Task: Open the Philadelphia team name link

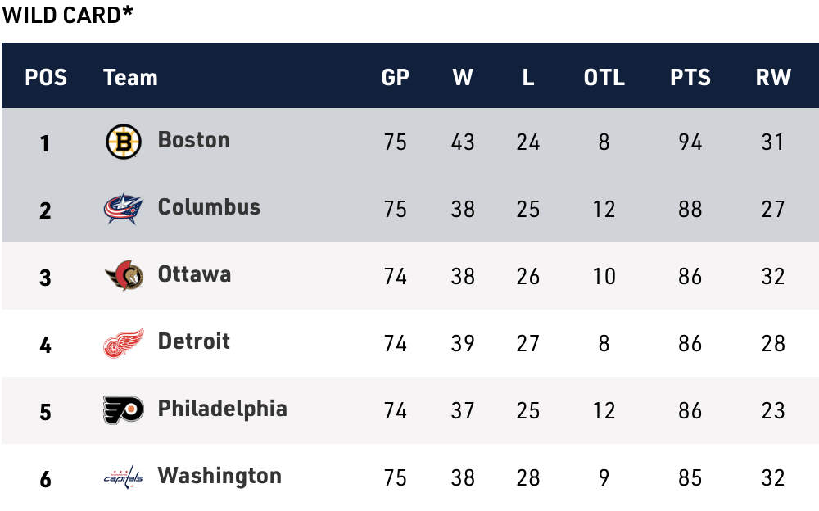Action: [222, 409]
